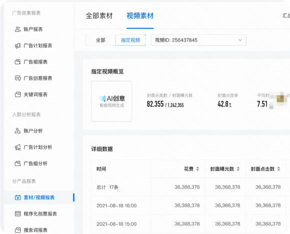The width and height of the screenshot is (290, 234).
Task: Open 素材/视频报表 in sidebar
Action: tap(39, 197)
